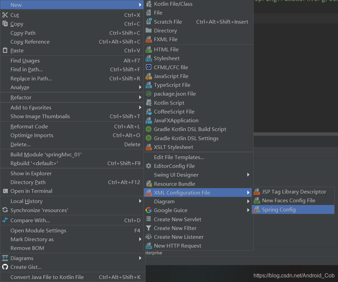Choose Reformat Code

click(x=72, y=126)
